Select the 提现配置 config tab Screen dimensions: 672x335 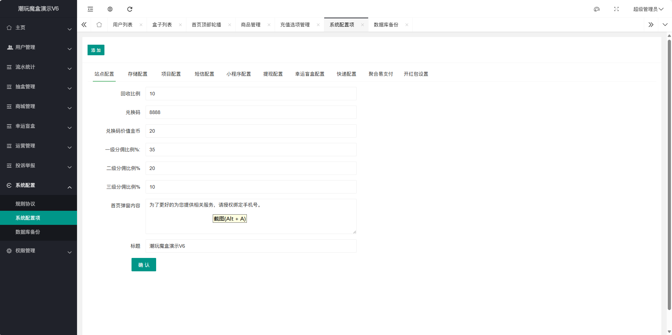(x=273, y=74)
